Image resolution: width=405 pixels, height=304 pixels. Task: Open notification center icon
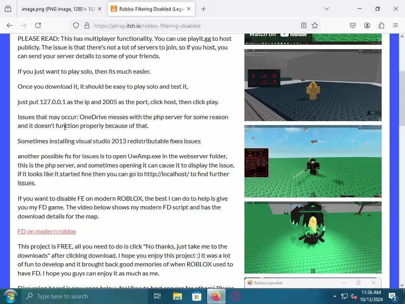pyautogui.click(x=392, y=296)
